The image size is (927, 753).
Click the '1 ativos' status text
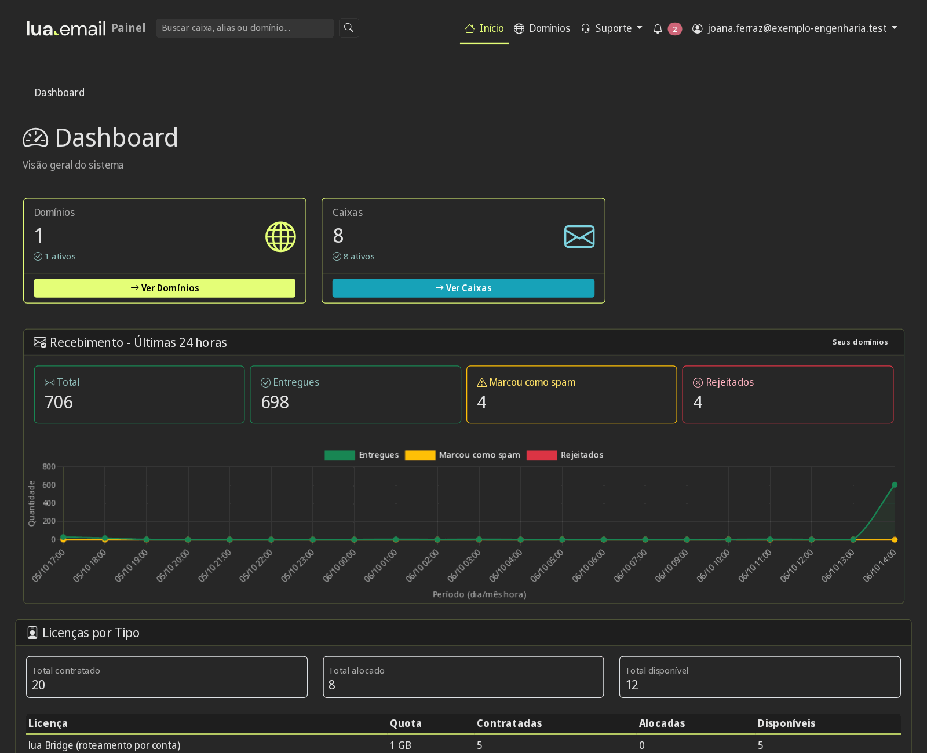point(60,257)
